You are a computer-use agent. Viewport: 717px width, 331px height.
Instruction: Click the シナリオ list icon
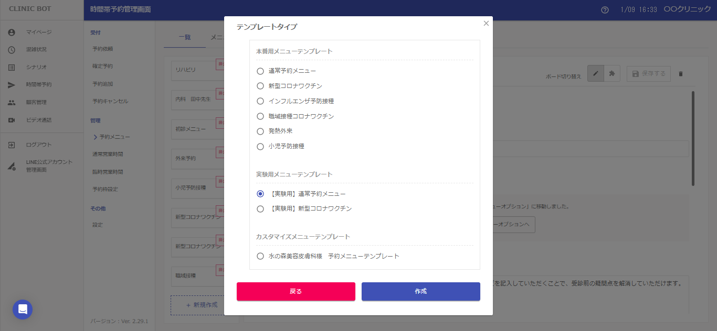12,67
